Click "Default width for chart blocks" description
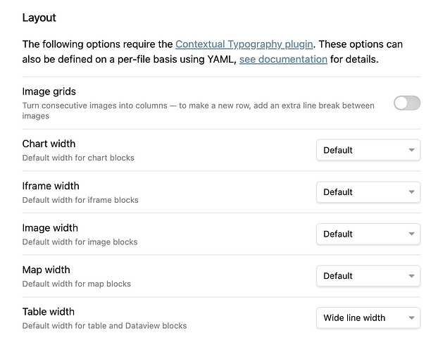 78,158
